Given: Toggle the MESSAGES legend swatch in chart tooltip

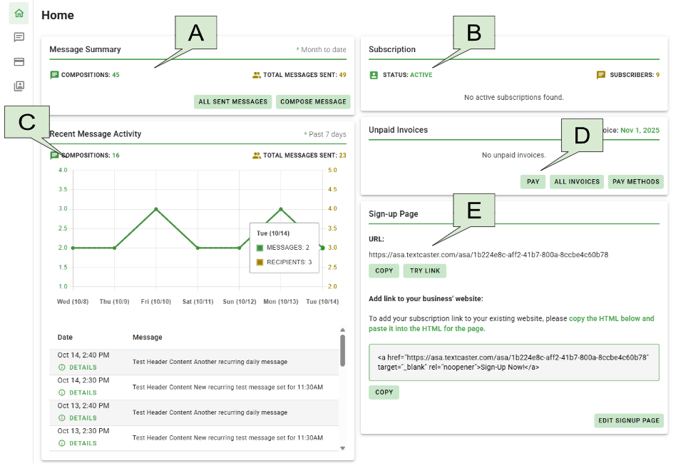Looking at the screenshot, I should [260, 248].
